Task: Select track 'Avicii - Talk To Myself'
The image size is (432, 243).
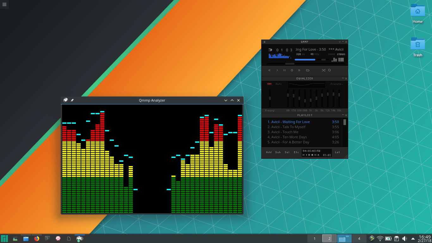Action: tap(303, 127)
